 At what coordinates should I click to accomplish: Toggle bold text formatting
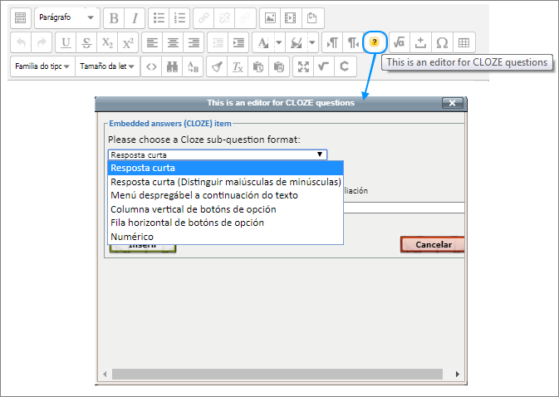point(114,18)
